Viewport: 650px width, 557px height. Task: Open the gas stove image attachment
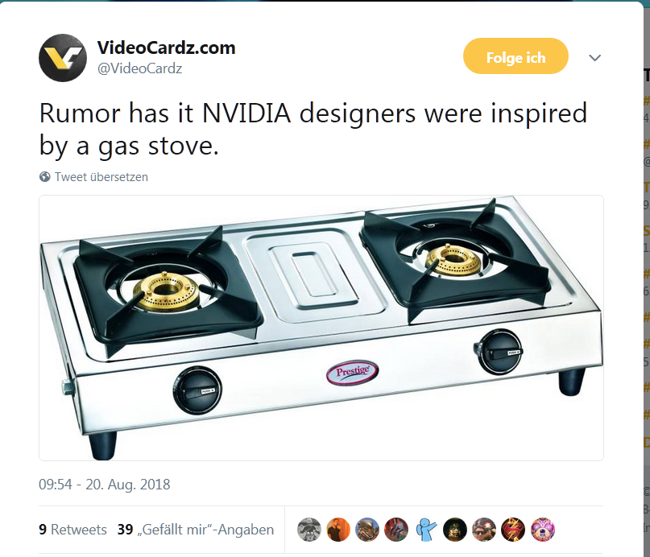321,328
